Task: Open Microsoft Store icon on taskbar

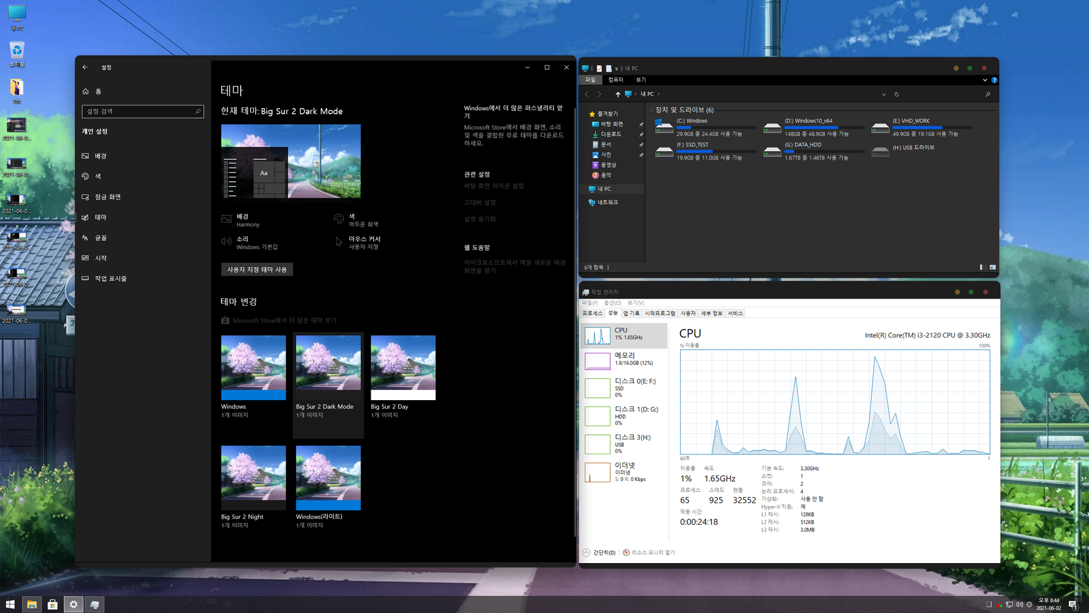Action: [x=53, y=604]
